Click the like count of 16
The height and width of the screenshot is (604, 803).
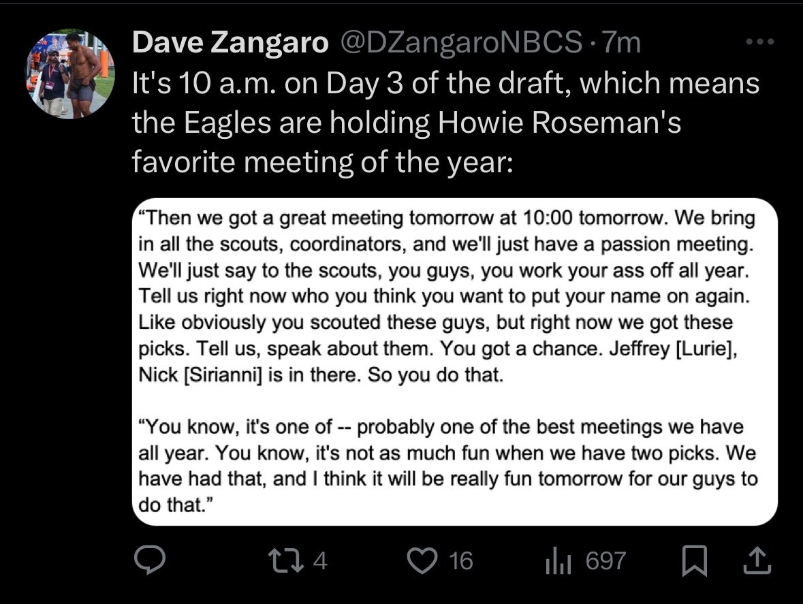(x=461, y=560)
